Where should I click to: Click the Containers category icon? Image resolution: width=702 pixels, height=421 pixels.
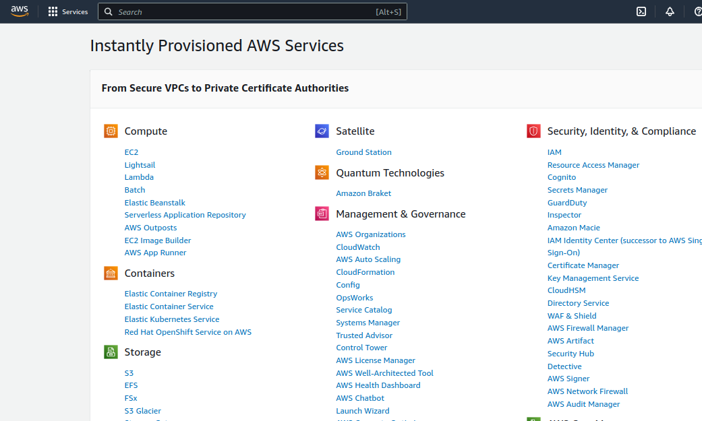click(111, 273)
